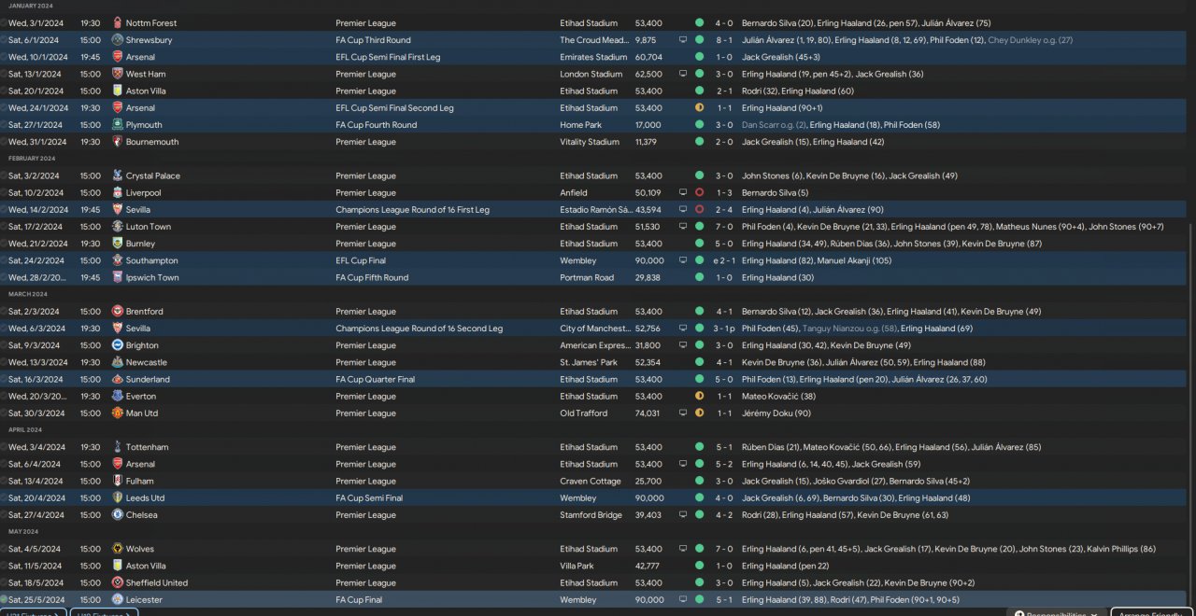
Task: Open the 8 - 1 score against Shrewsbury
Action: 724,40
